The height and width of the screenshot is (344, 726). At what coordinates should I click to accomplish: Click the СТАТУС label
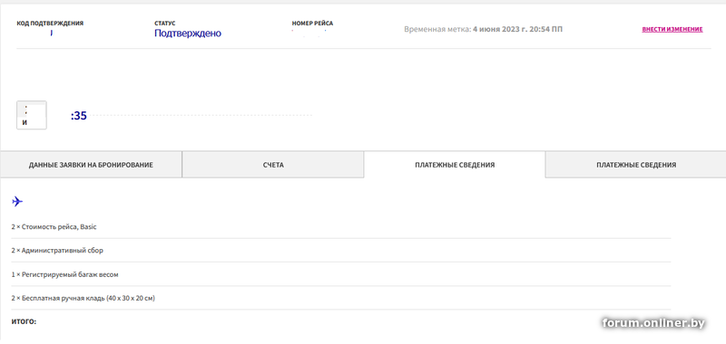click(165, 24)
